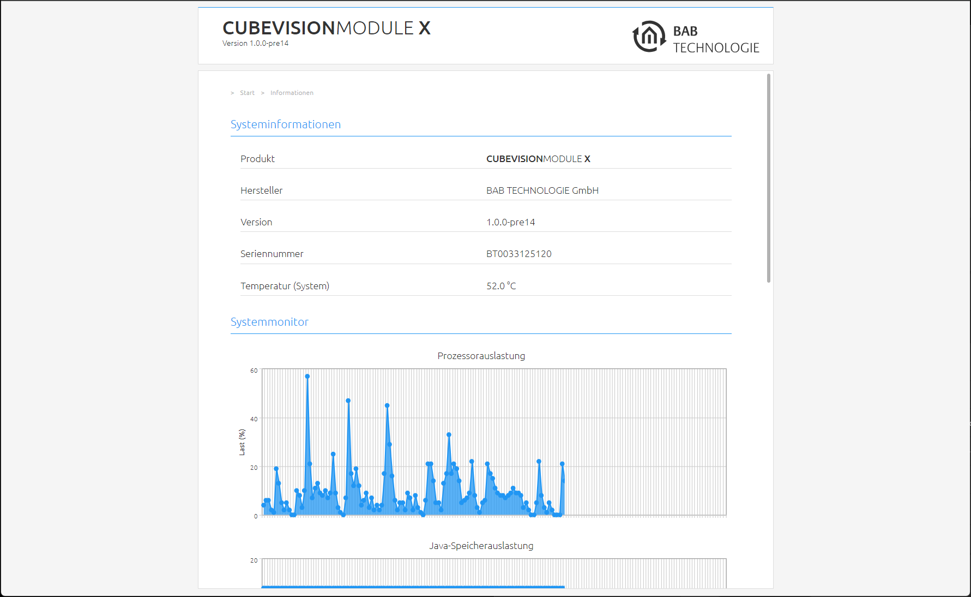Select the 'Seriennummer' row label
Viewport: 971px width, 597px height.
[272, 254]
